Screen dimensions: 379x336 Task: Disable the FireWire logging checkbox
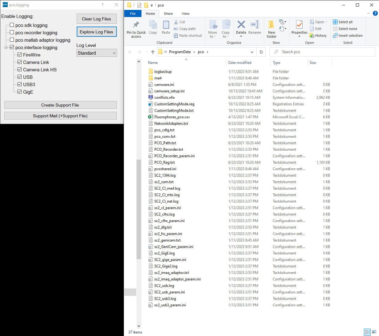[20, 55]
